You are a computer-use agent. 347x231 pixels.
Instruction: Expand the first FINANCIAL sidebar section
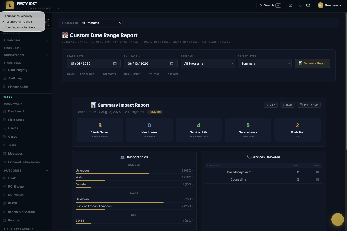click(26, 40)
